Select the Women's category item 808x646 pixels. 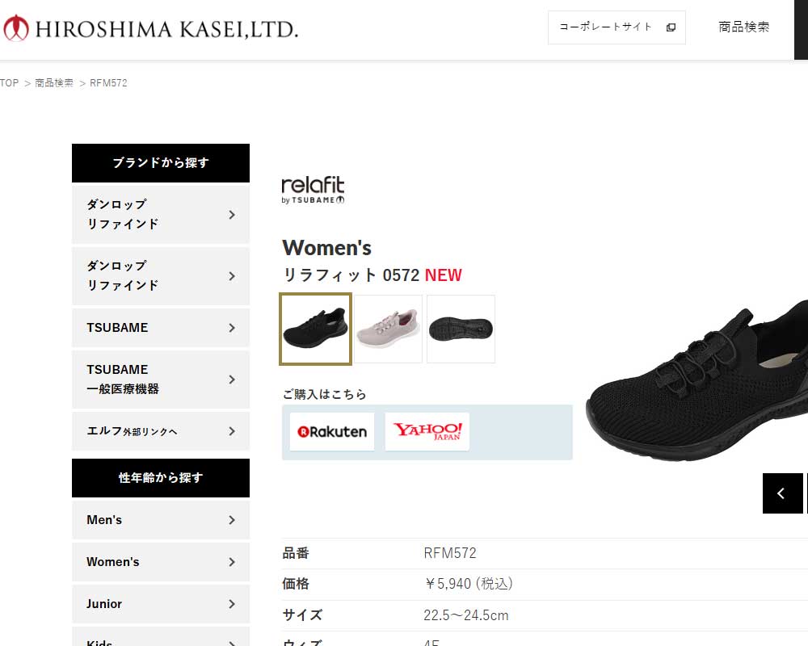(161, 562)
